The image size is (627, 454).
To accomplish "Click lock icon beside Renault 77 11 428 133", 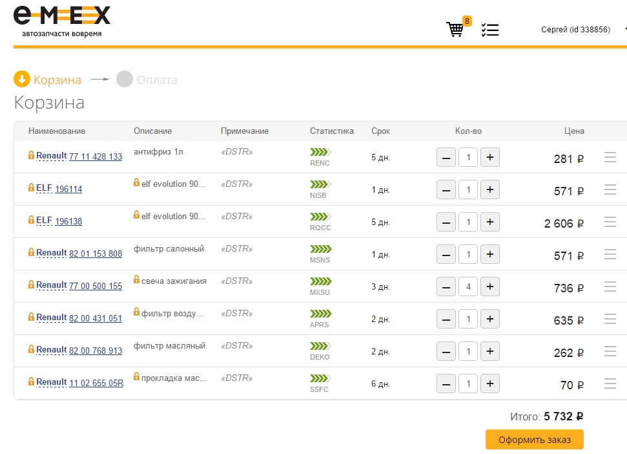I will [x=31, y=155].
